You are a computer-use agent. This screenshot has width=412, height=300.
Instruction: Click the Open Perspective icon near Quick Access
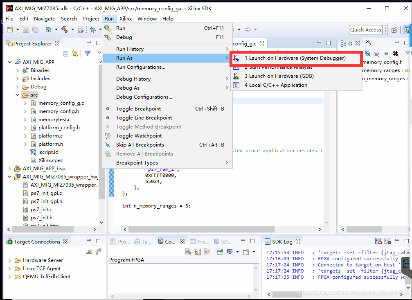394,29
